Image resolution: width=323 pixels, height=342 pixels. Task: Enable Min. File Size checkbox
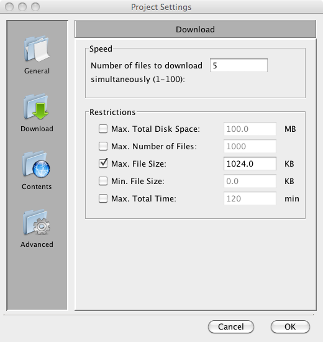point(103,181)
